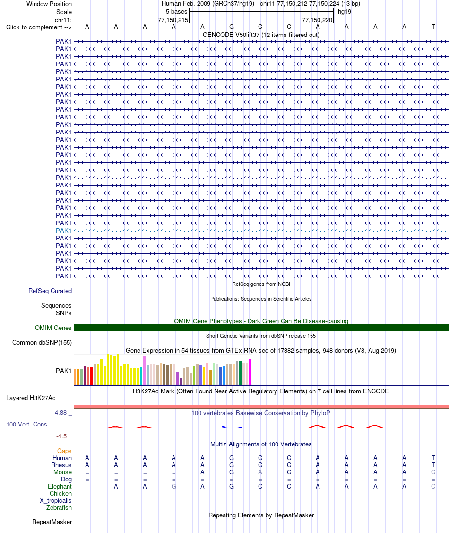Click the Elephant alignment row label

click(x=60, y=487)
